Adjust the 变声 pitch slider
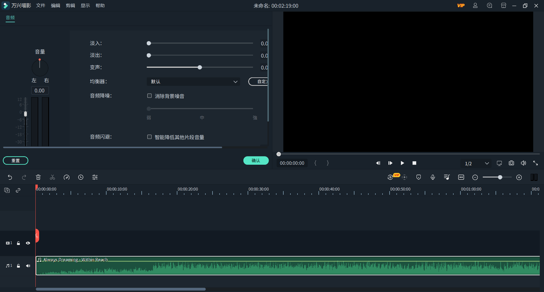Image resolution: width=544 pixels, height=292 pixels. pos(200,67)
